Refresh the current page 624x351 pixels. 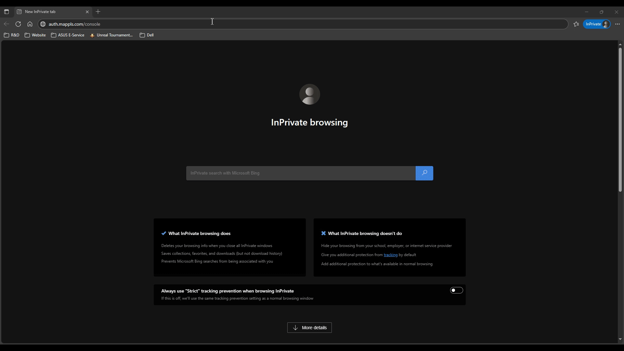click(x=18, y=24)
